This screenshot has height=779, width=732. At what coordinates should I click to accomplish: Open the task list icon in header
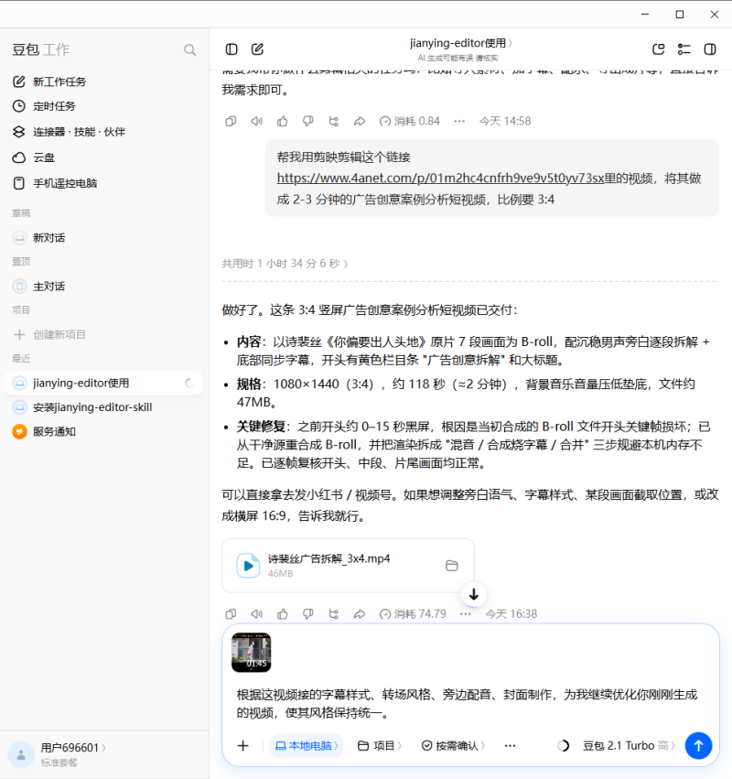tap(684, 49)
